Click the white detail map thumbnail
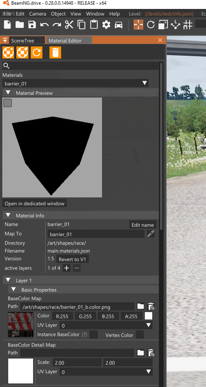The width and height of the screenshot is (206, 387). (21, 371)
